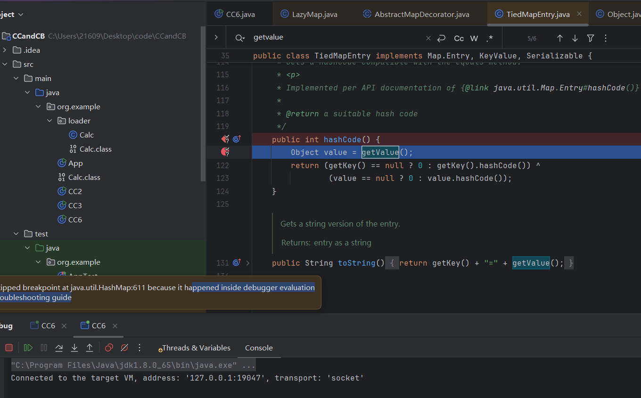
Task: Open the find bar more options menu
Action: click(x=606, y=38)
